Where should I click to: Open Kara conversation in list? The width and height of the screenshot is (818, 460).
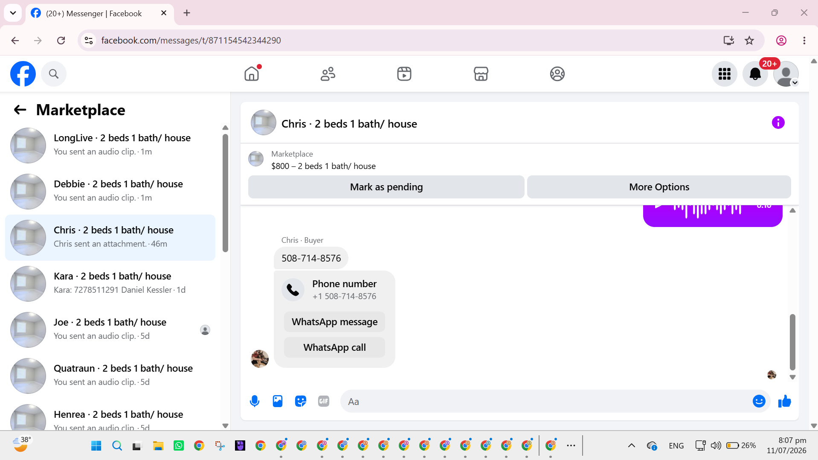click(110, 284)
